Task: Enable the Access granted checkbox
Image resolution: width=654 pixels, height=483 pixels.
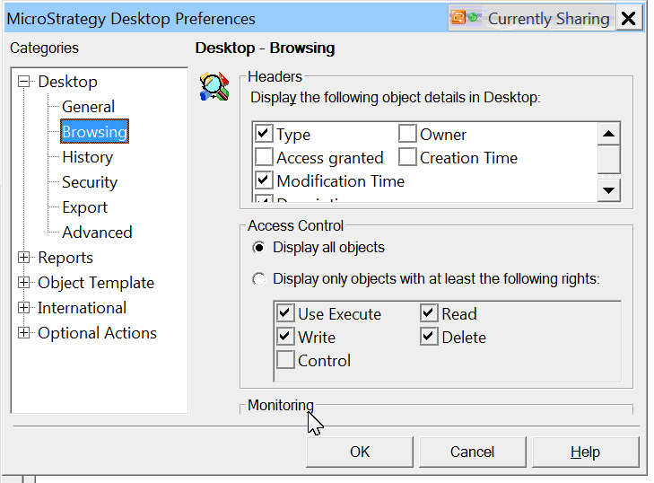Action: pos(264,157)
